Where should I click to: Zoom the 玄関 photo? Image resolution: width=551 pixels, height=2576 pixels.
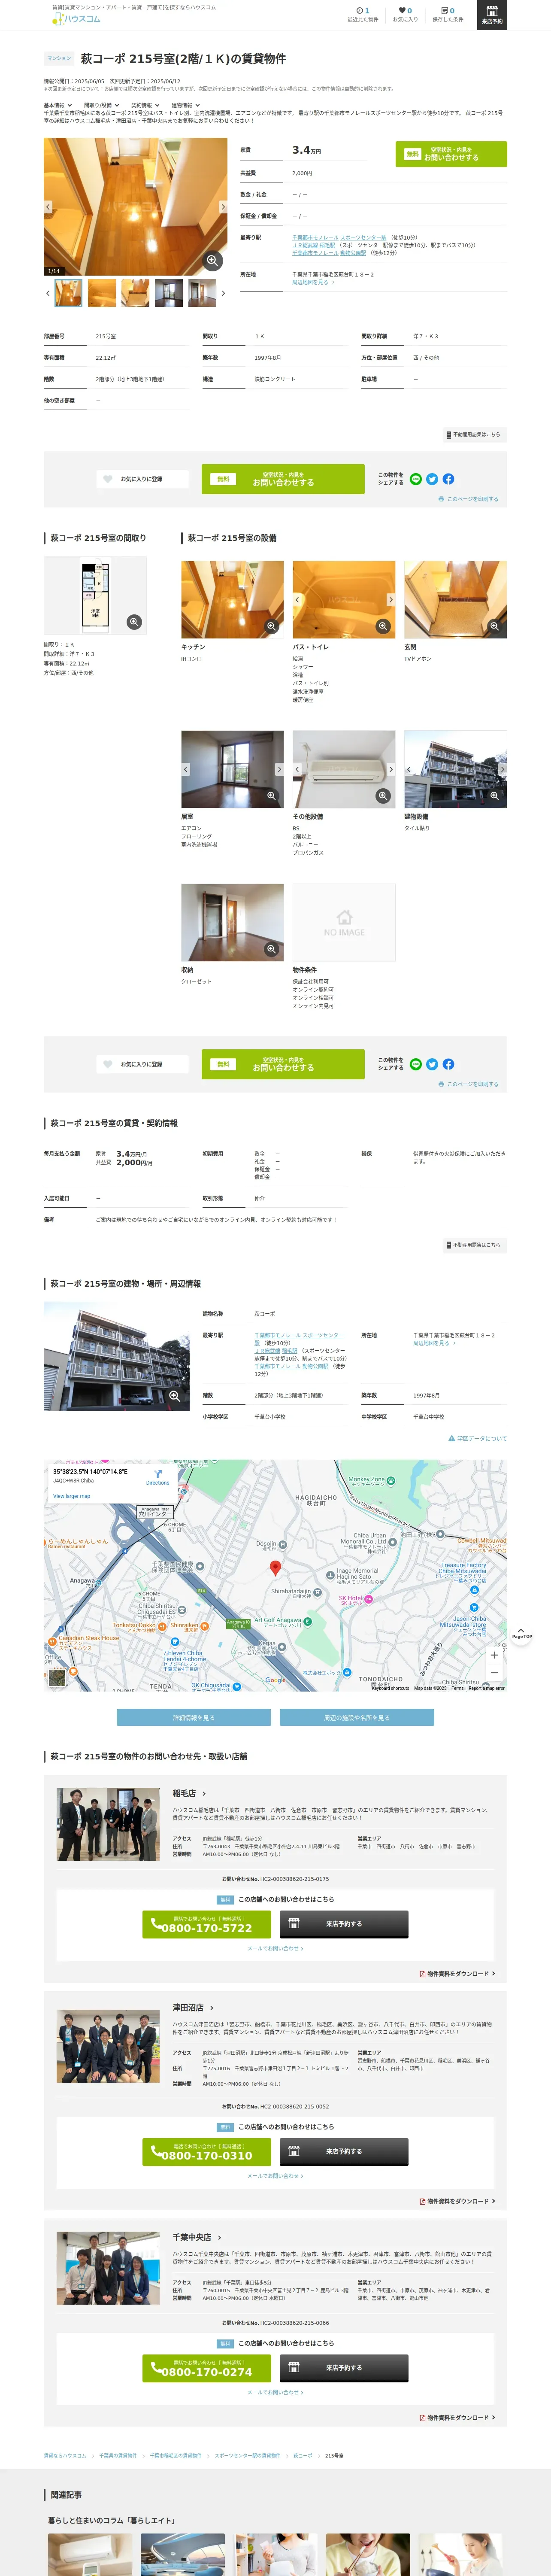point(494,627)
